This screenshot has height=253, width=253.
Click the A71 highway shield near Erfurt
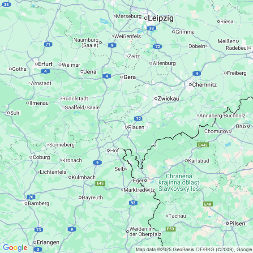48,44
